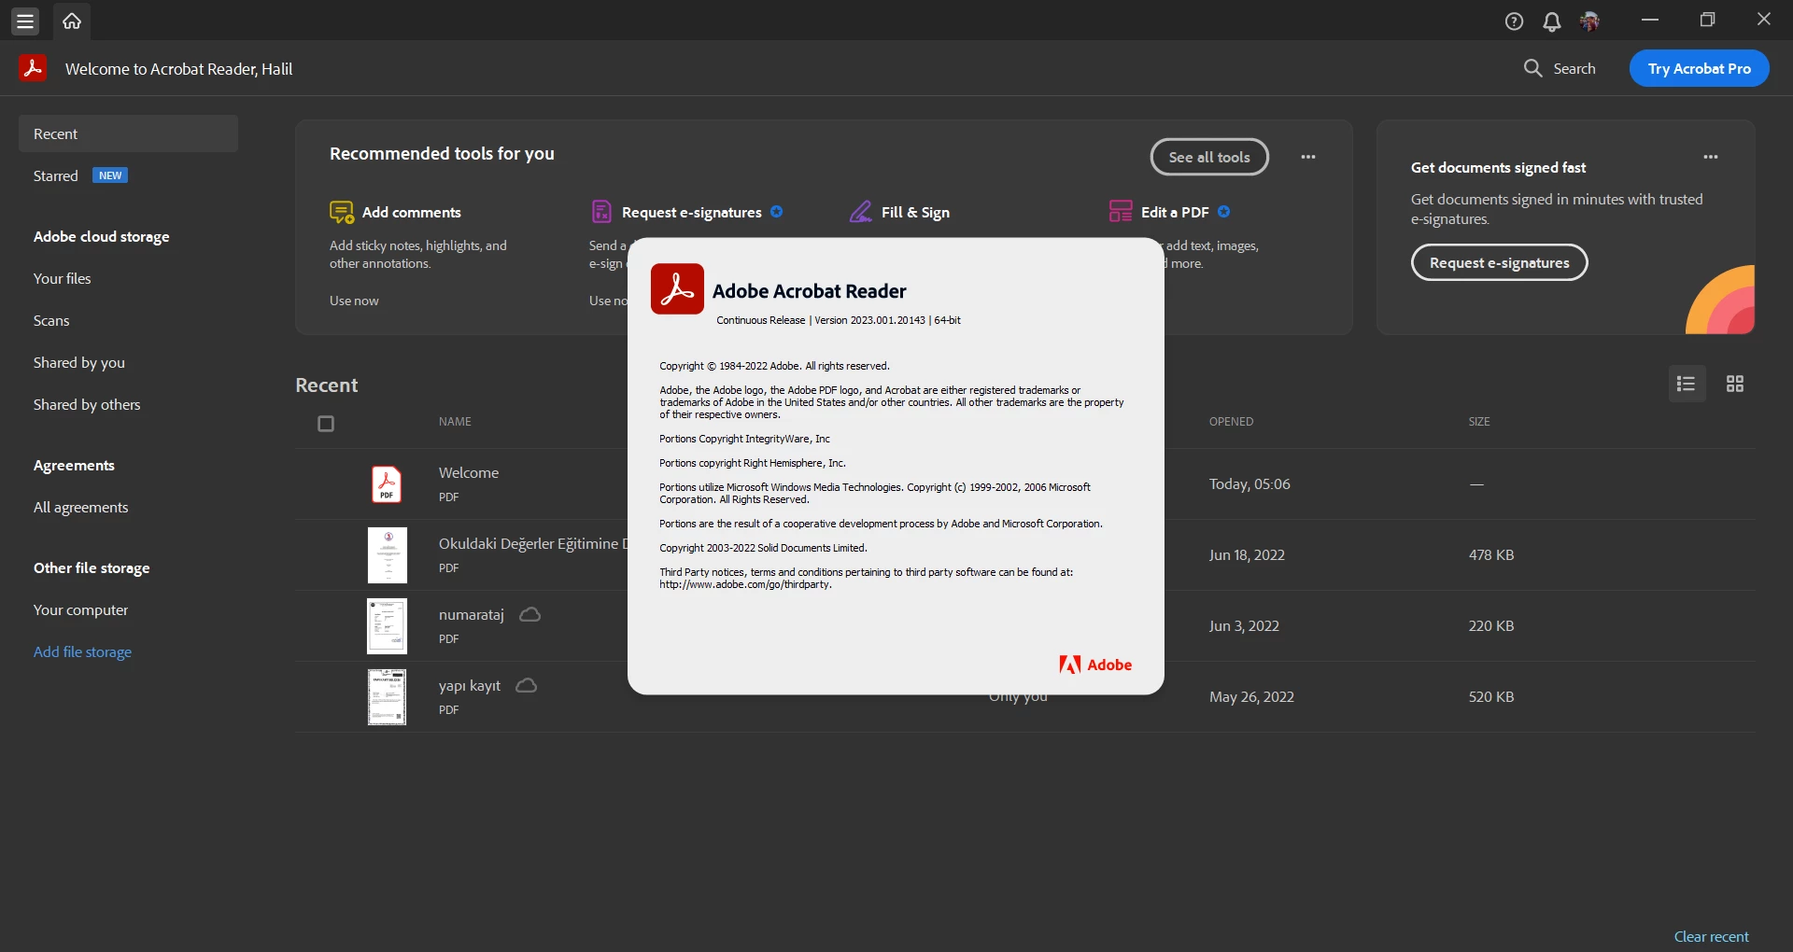Click the Acrobat Reader logo in About dialog

(677, 288)
